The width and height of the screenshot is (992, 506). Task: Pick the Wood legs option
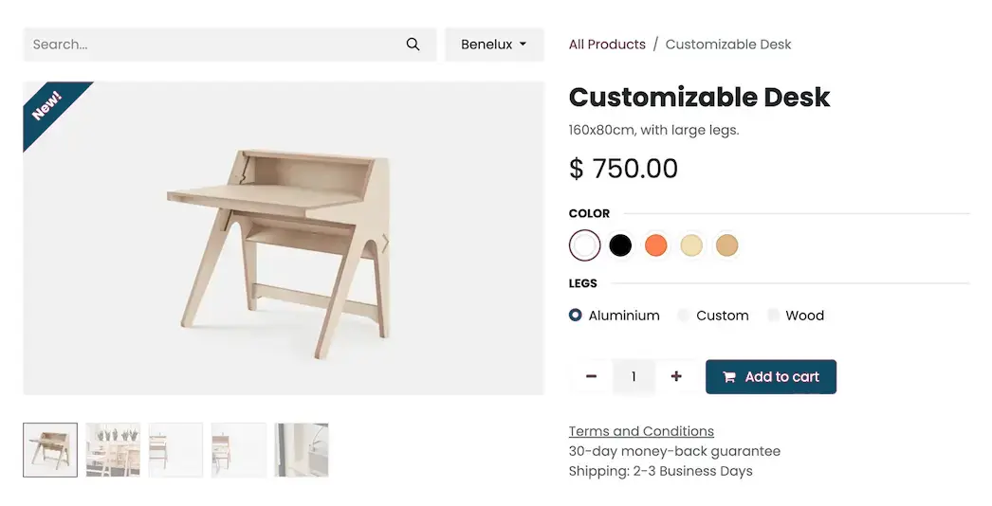[773, 316]
